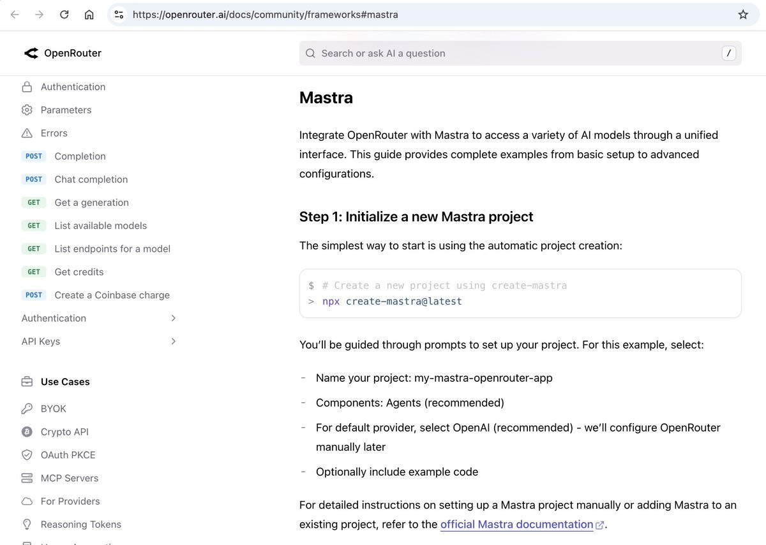Click the shield icon beside OAuth PKCE

tap(27, 455)
